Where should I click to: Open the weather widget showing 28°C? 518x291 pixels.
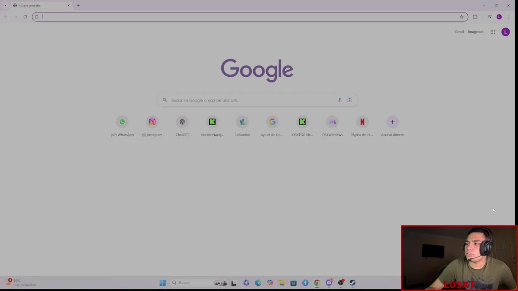coord(21,283)
